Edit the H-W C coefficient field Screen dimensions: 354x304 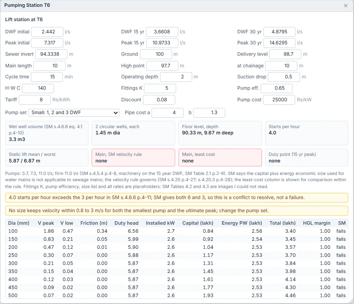[38, 88]
